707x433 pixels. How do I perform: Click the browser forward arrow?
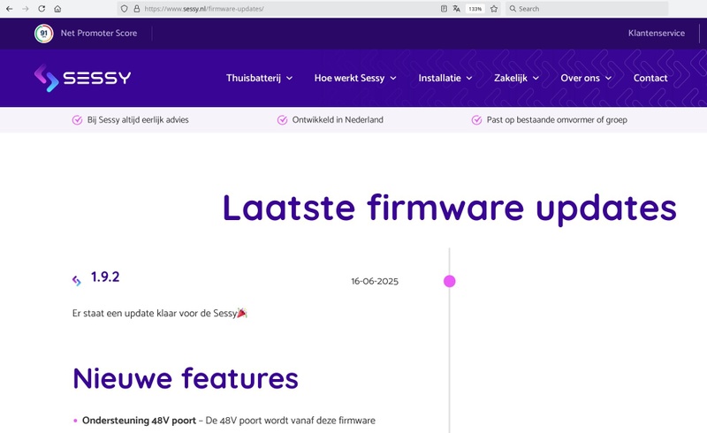[26, 9]
